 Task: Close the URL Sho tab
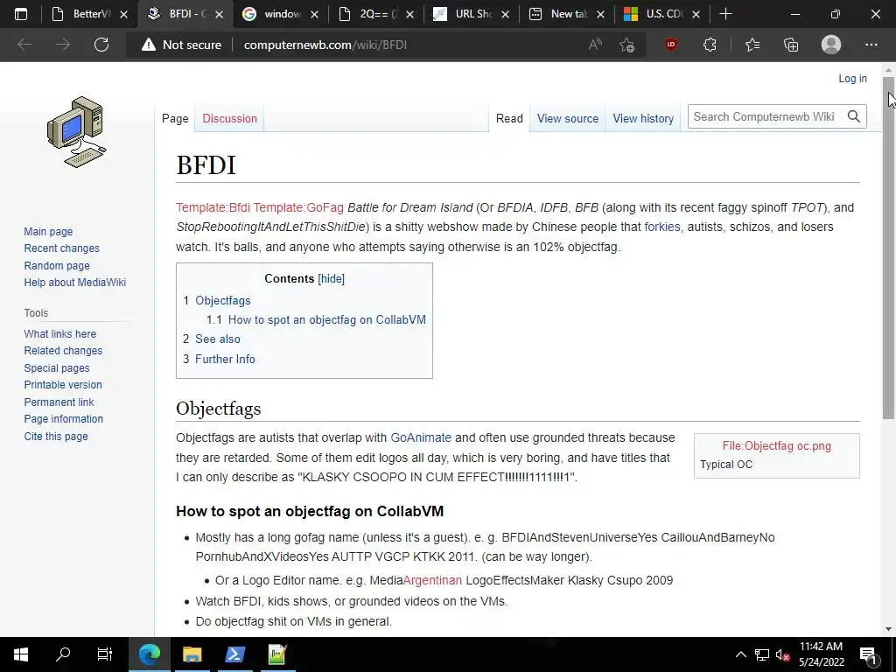pos(505,14)
